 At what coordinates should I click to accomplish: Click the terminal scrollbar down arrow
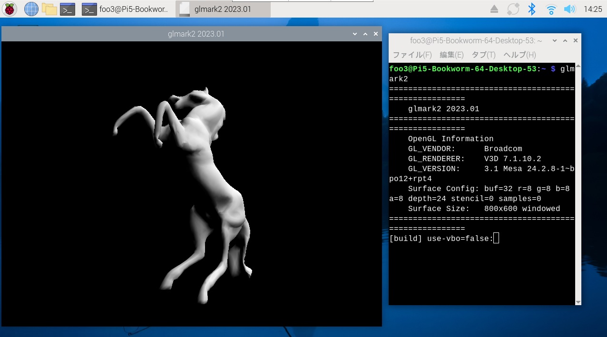coord(578,302)
